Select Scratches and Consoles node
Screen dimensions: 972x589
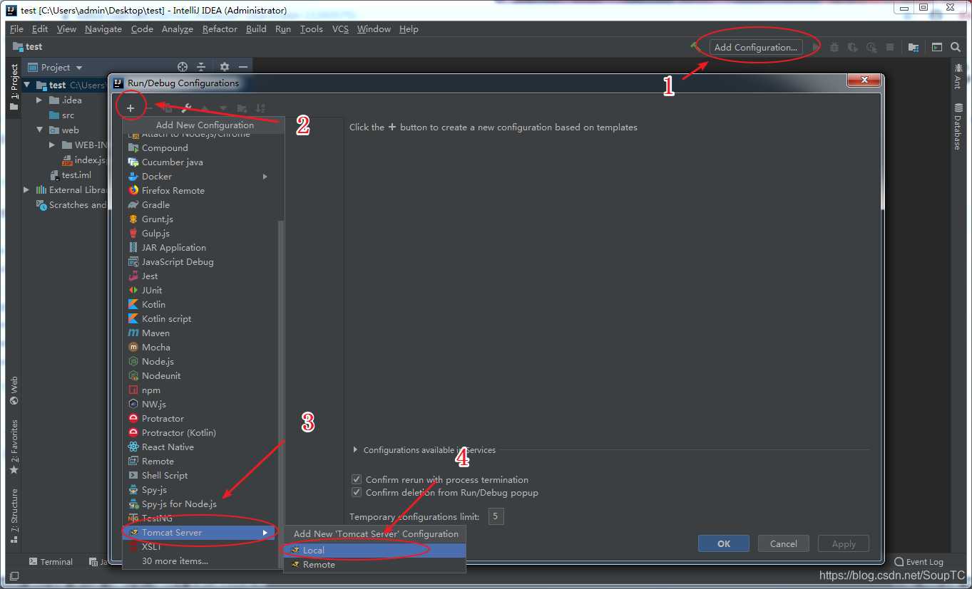click(71, 205)
